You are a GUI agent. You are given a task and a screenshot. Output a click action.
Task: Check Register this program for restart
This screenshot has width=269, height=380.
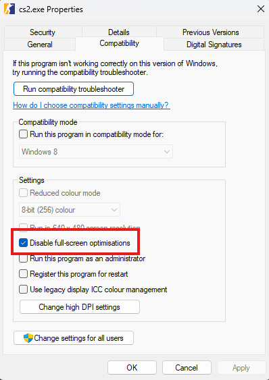(23, 274)
